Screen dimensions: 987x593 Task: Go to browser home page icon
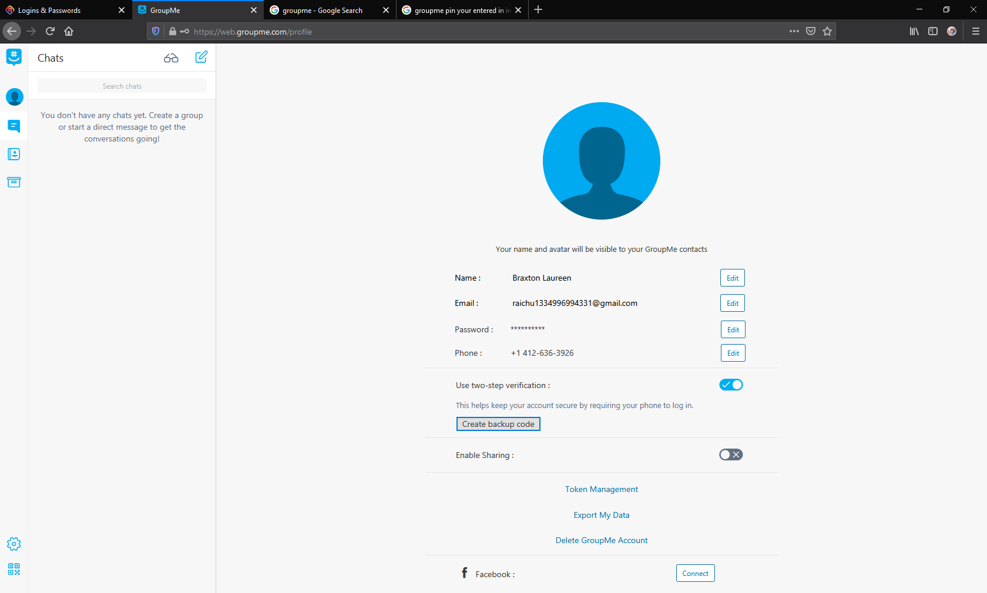tap(69, 31)
